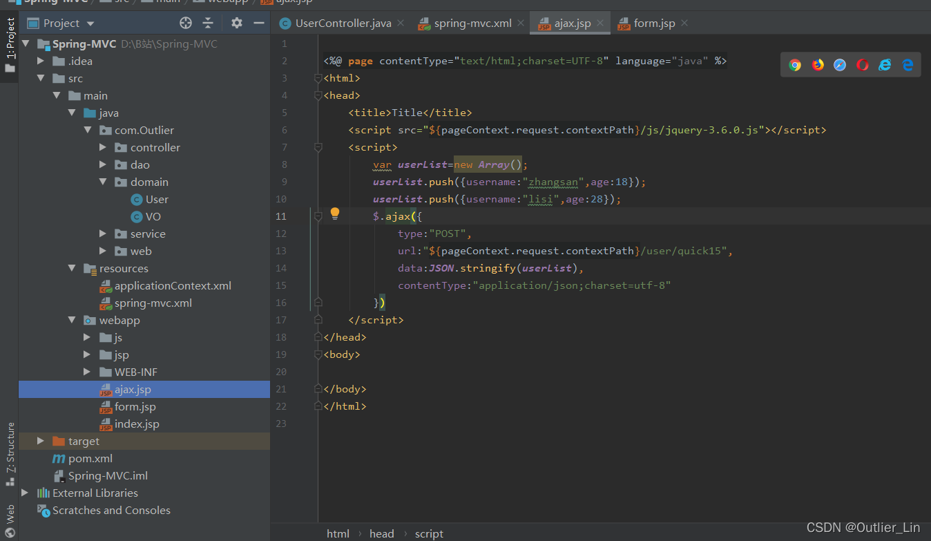Expand the service package

(x=102, y=234)
